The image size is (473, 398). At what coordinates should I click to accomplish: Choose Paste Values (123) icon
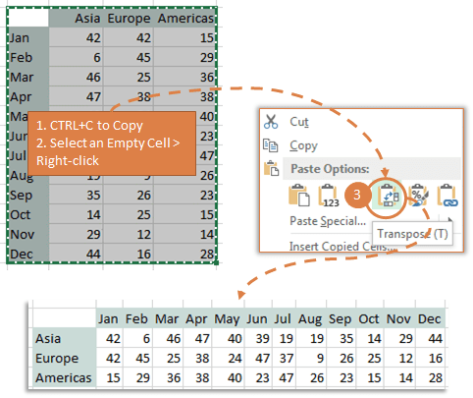[x=329, y=196]
